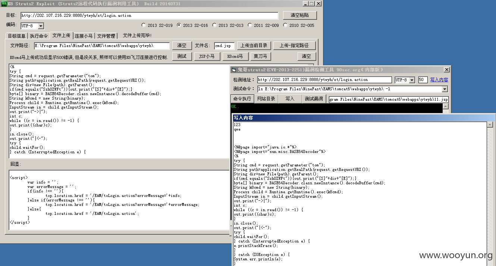The image size is (496, 266).
Task: Expand the 测试命令 combo box
Action: click(x=445, y=89)
